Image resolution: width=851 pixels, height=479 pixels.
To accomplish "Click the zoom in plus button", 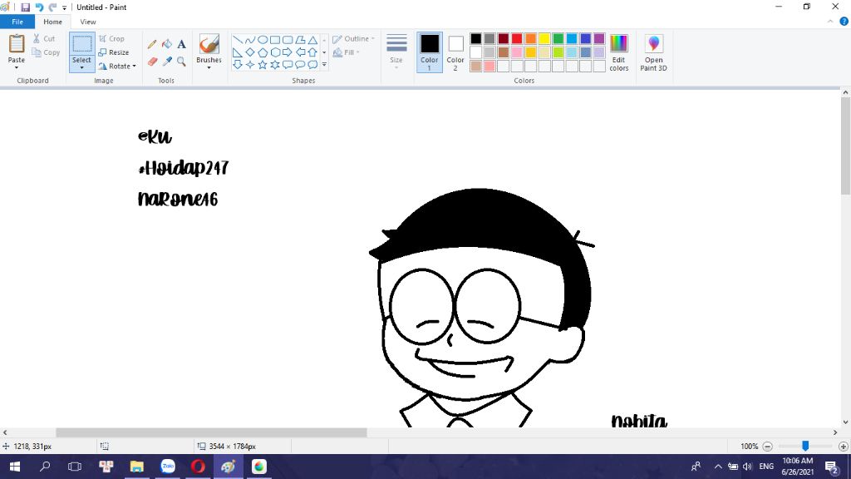I will [x=844, y=447].
